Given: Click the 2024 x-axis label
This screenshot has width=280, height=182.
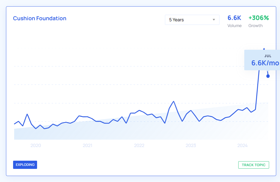Looking at the screenshot, I should [x=242, y=146].
